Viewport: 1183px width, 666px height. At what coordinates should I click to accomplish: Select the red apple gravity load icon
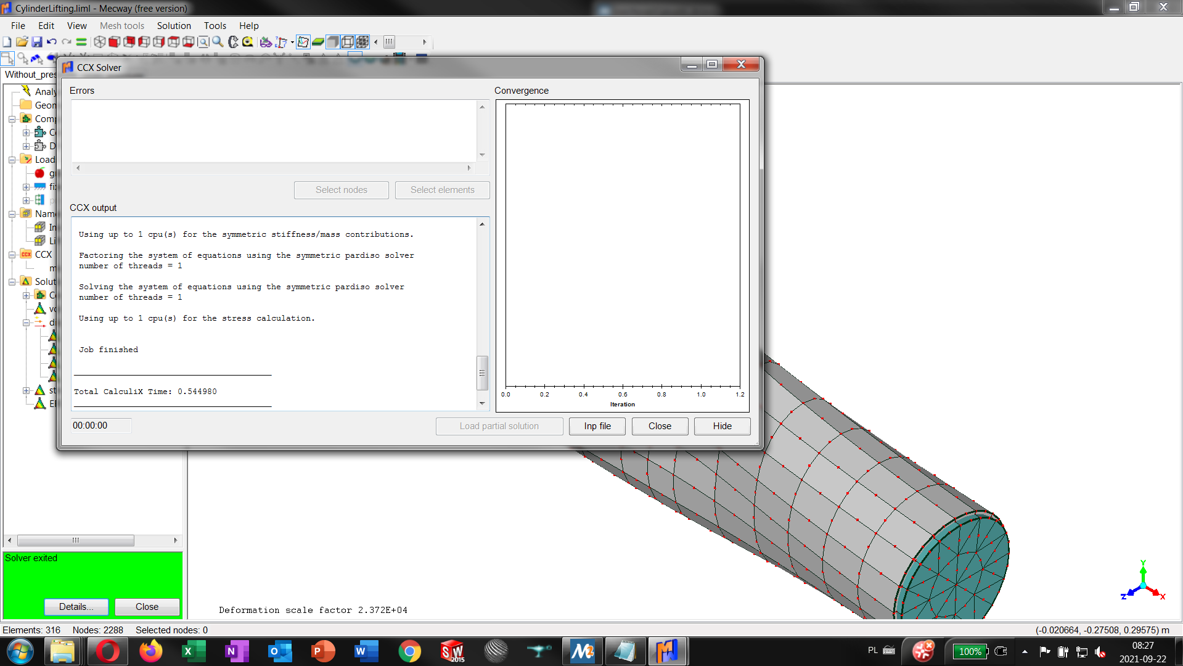(x=39, y=173)
